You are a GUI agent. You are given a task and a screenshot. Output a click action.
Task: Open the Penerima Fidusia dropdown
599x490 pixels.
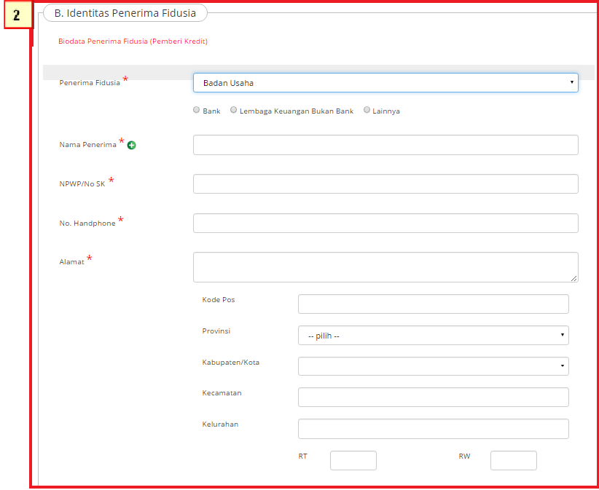(x=385, y=83)
